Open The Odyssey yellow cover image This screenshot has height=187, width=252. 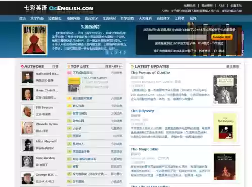(x=225, y=127)
